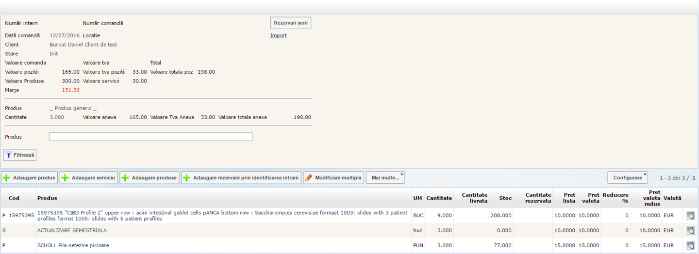Click the row action icon for ACTUALIZARE SEMESTRIALA

point(690,231)
